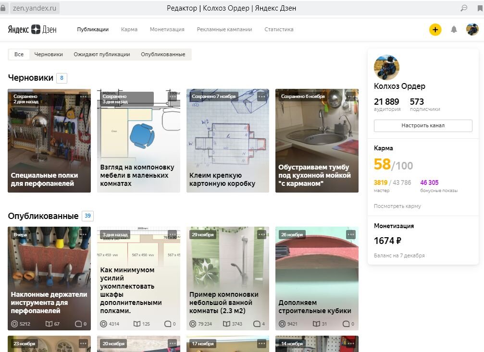Click reads icon with 3743 count
Viewport: 484px width, 352px height.
(226, 324)
